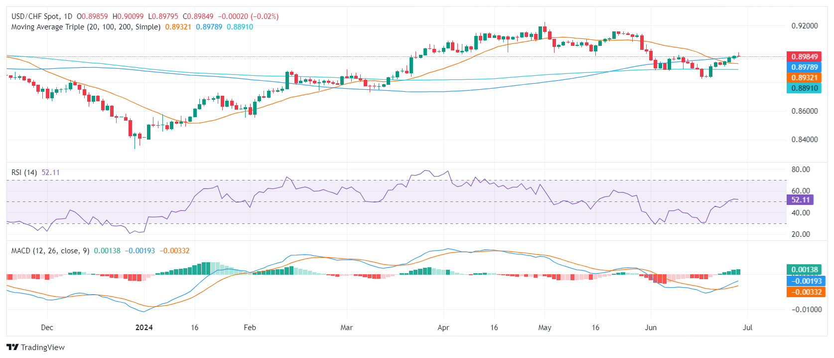Click the Dec label on time axis
The width and height of the screenshot is (834, 358).
coord(47,328)
